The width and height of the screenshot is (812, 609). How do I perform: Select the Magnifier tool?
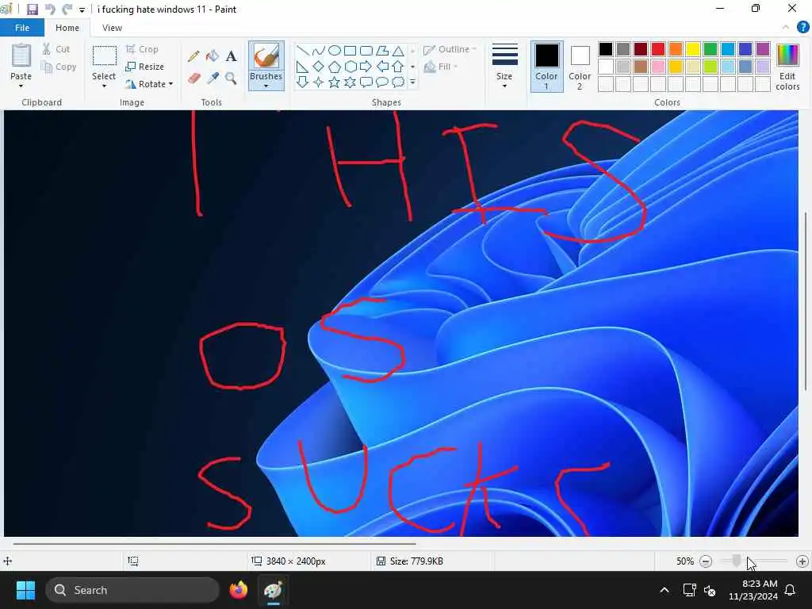point(231,79)
